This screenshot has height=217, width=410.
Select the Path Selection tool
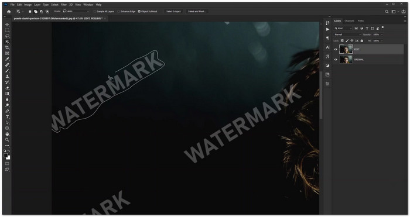(x=7, y=122)
